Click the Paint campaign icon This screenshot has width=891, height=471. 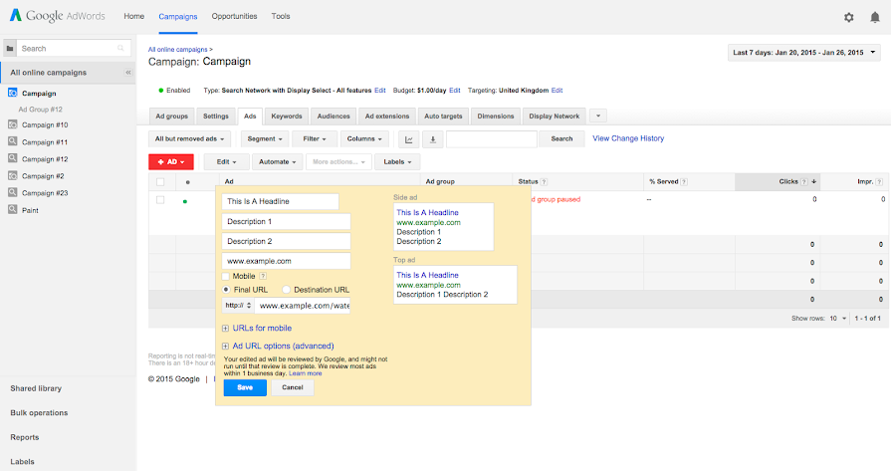click(12, 210)
